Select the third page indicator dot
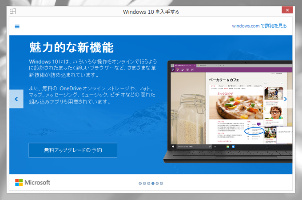Viewport: 302px width, 200px height. [x=148, y=184]
